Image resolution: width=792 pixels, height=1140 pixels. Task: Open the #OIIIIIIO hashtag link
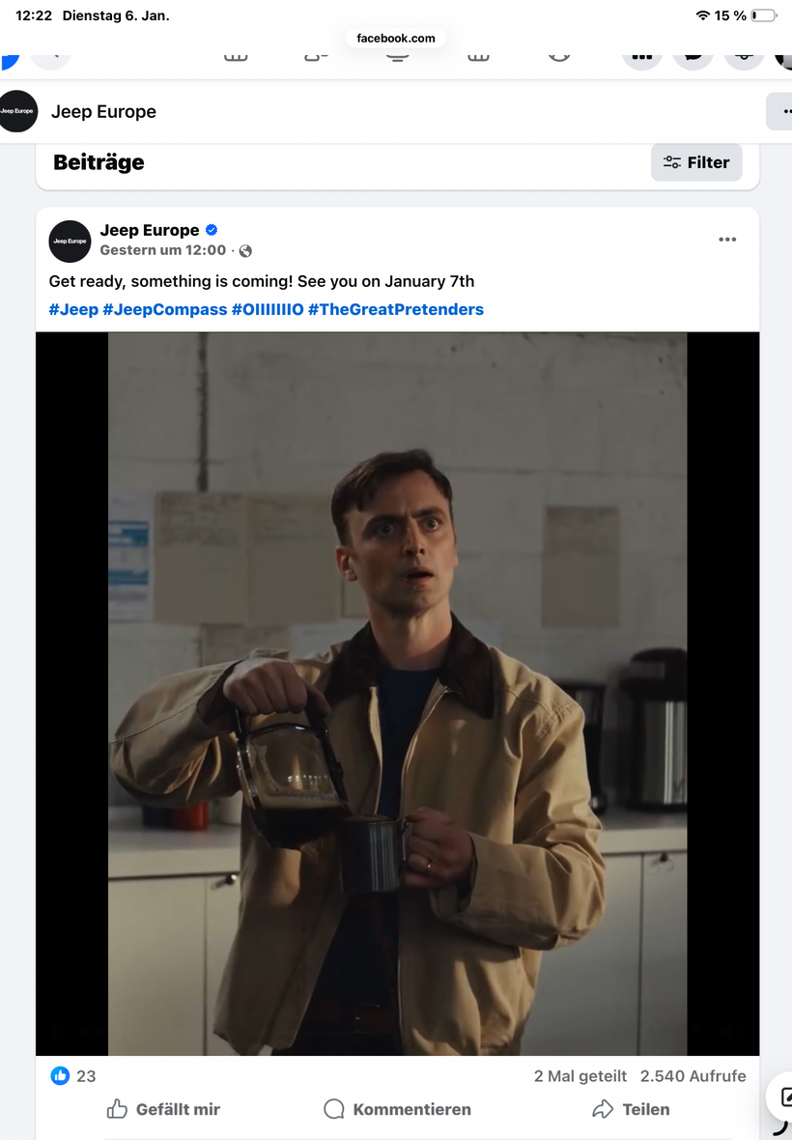pos(268,309)
